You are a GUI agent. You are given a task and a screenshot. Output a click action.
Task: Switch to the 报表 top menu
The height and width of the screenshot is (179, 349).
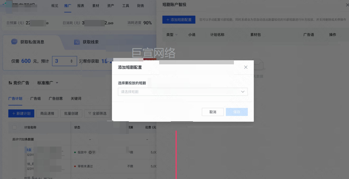tap(81, 6)
